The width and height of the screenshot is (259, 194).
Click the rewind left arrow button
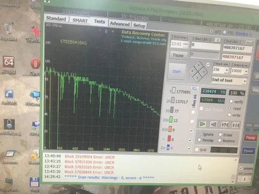click(213, 125)
